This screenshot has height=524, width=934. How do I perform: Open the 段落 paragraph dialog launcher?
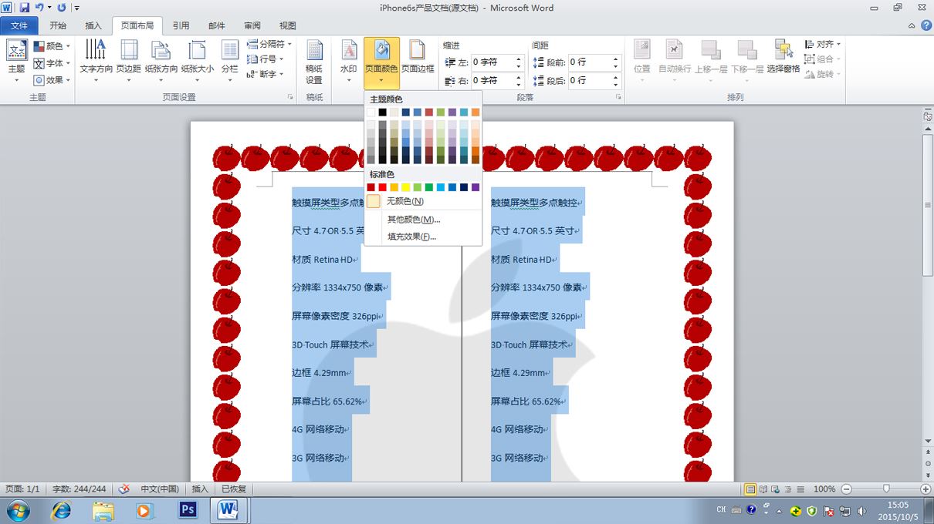[x=618, y=98]
